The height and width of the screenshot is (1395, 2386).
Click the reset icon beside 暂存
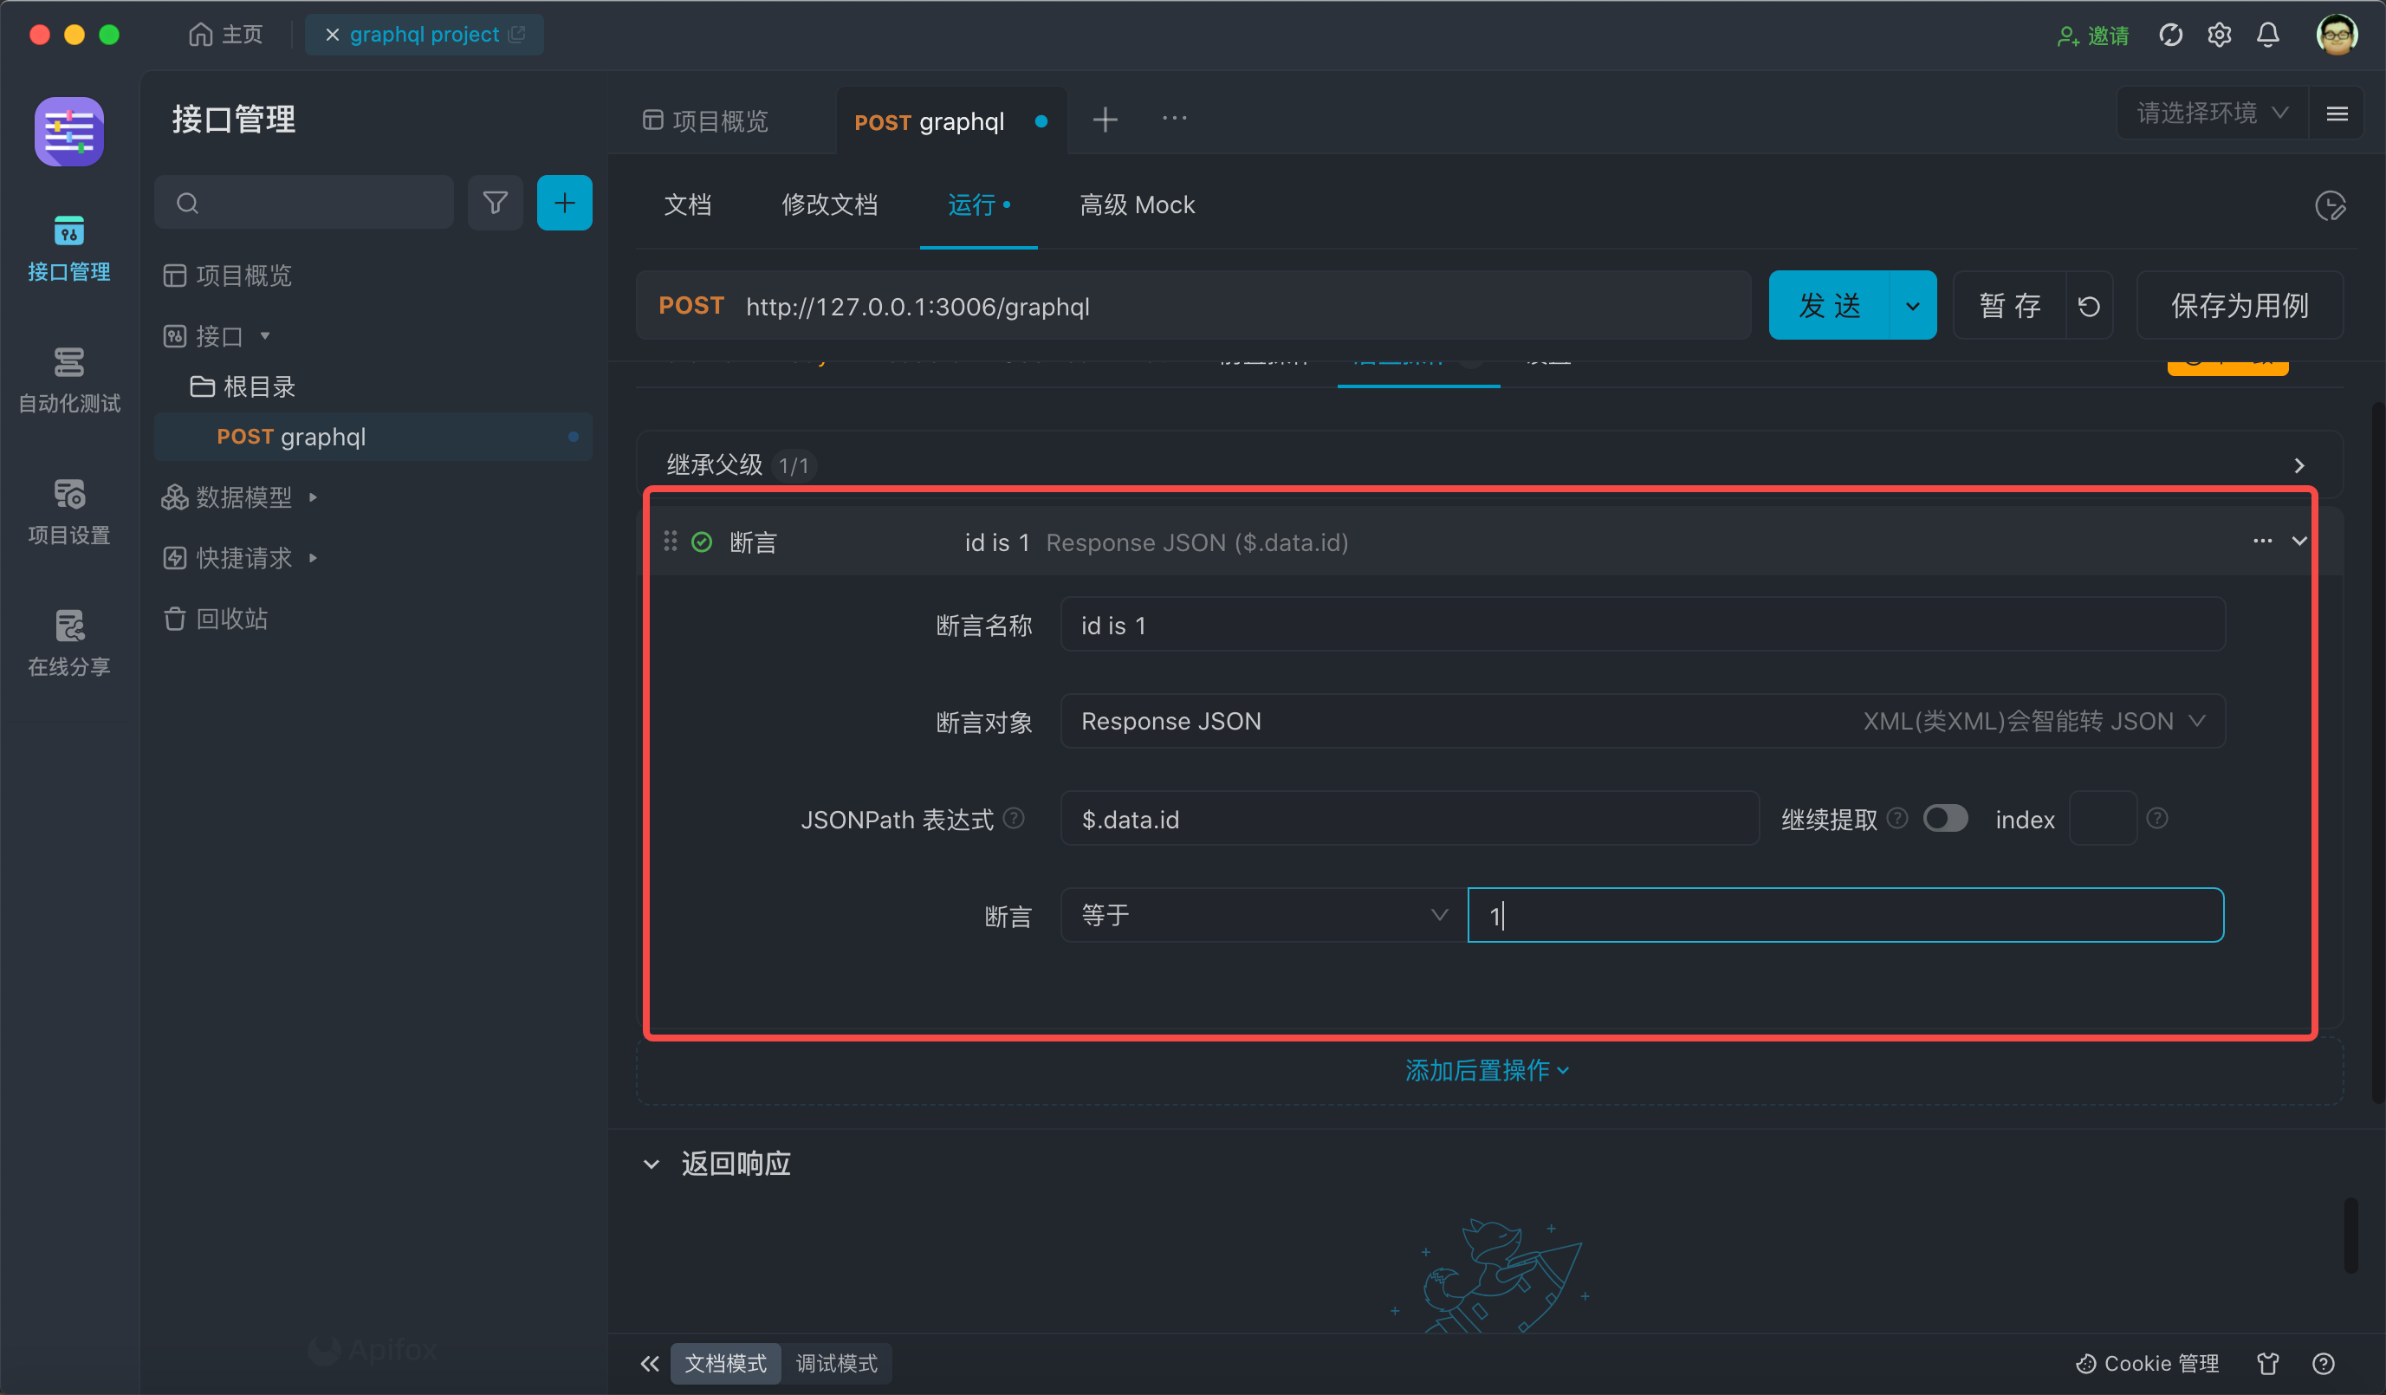(2089, 306)
